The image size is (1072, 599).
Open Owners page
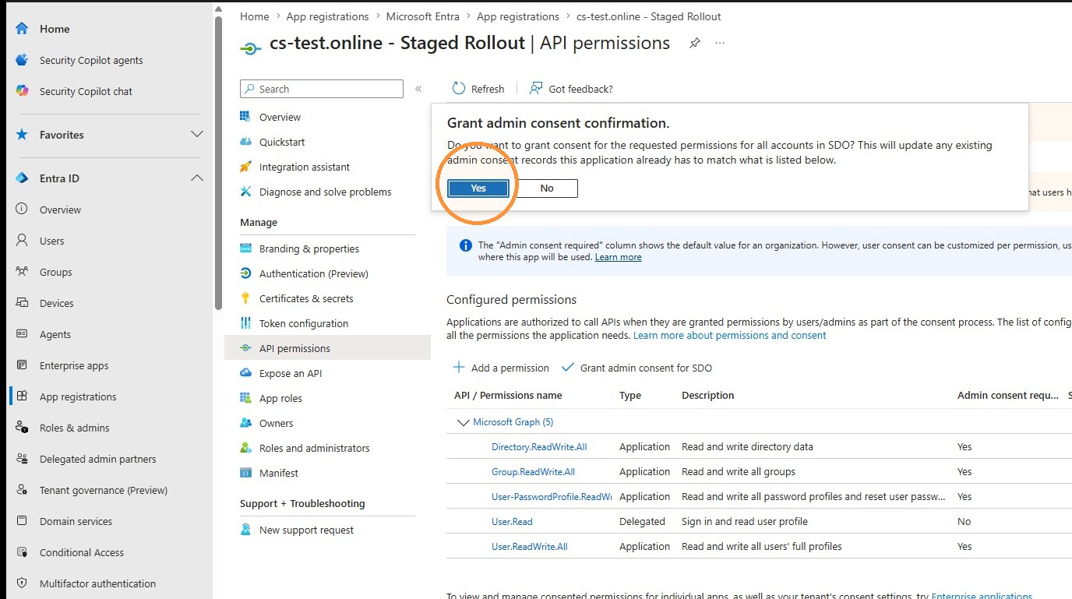coord(277,423)
